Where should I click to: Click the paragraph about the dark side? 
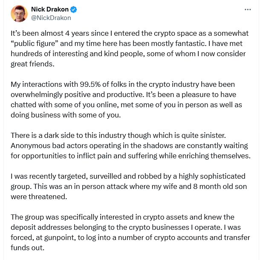pyautogui.click(x=128, y=145)
